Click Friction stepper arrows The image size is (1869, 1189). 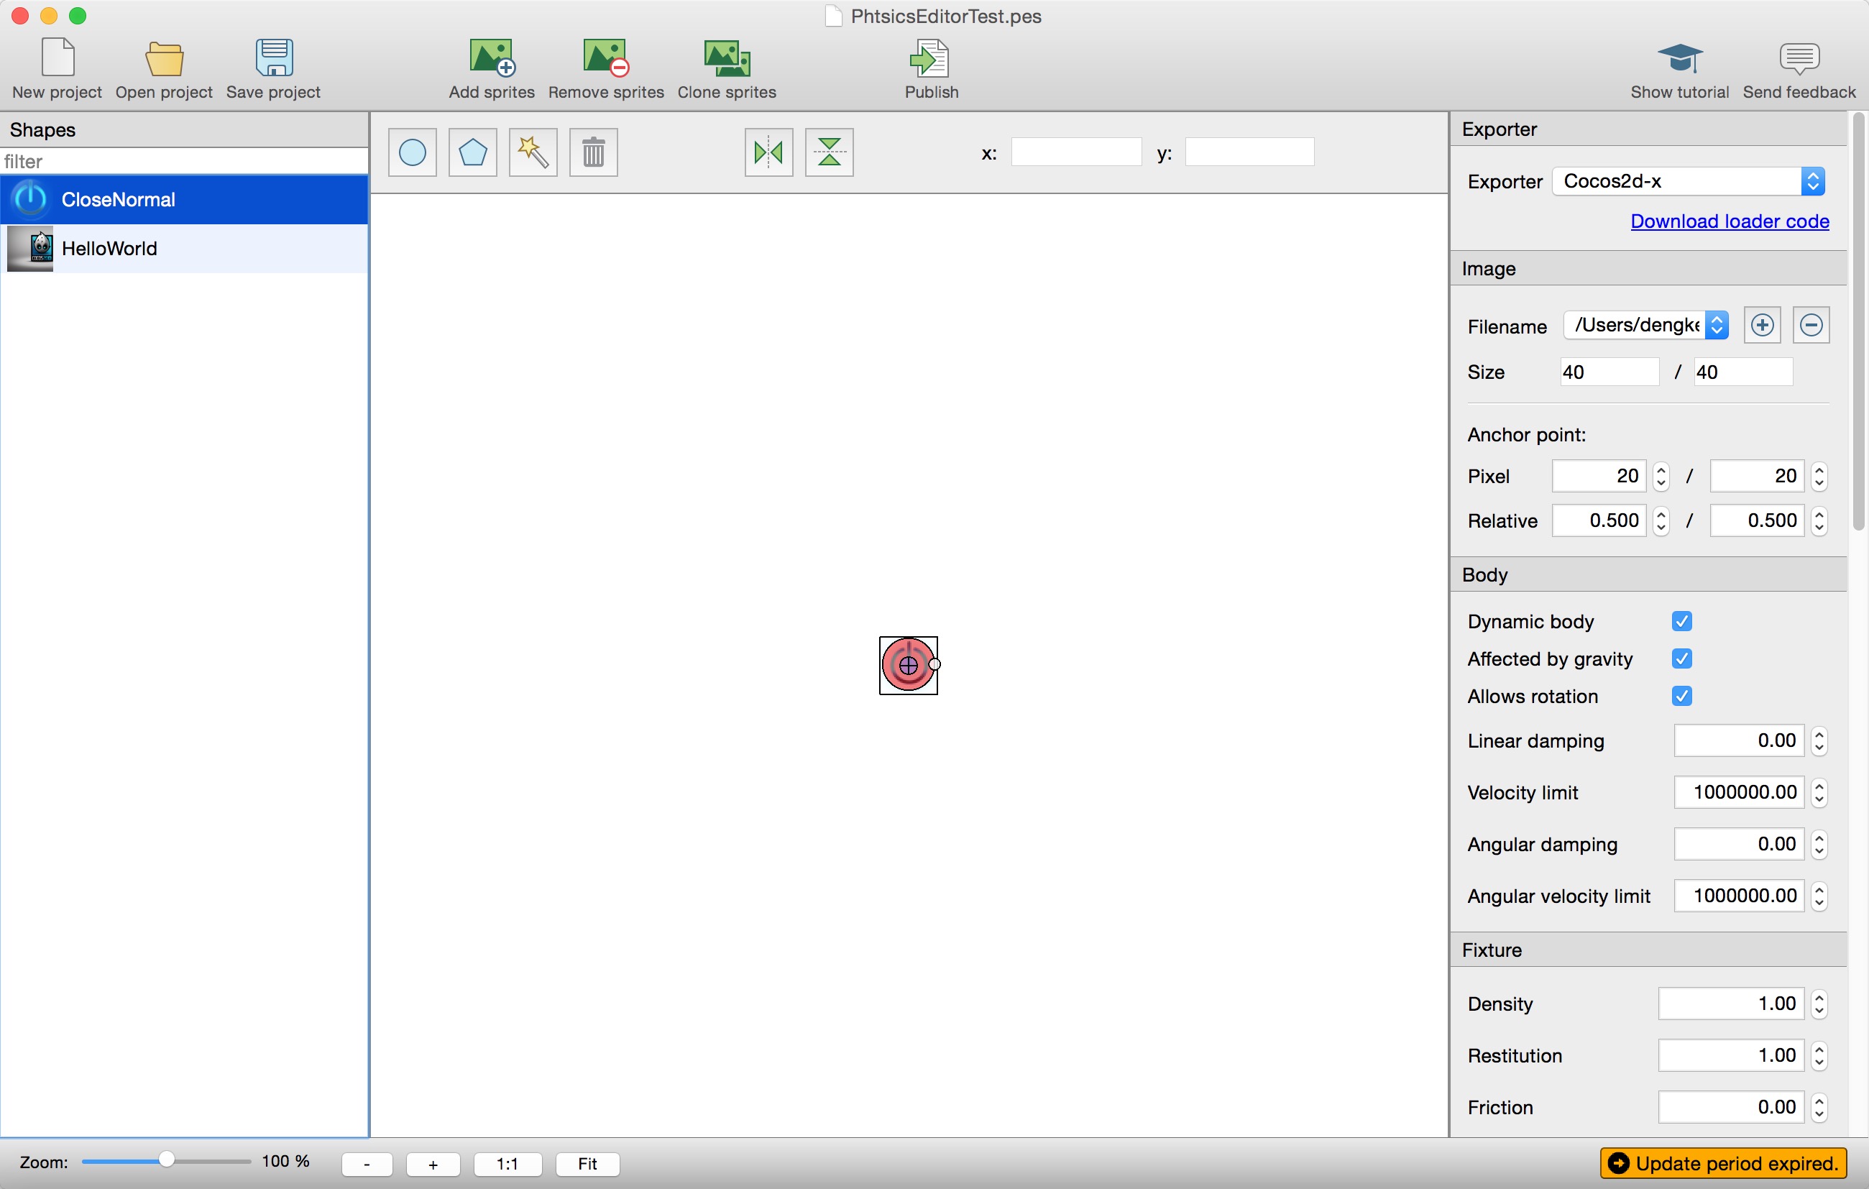1819,1108
